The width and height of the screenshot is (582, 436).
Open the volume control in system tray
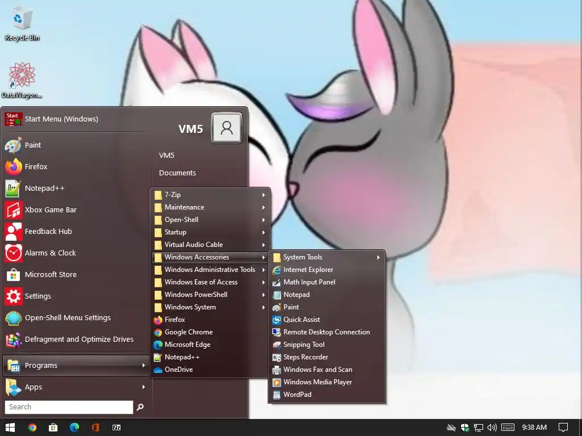(x=492, y=427)
